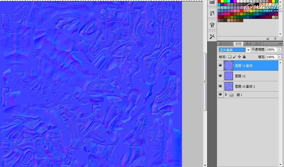
Task: Switch to the 图层 tab
Action: (238, 44)
